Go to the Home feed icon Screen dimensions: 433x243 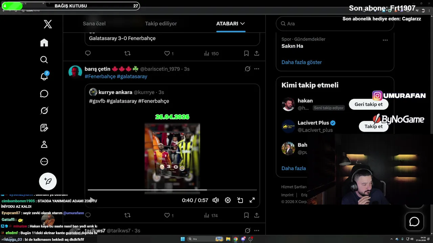tap(44, 43)
